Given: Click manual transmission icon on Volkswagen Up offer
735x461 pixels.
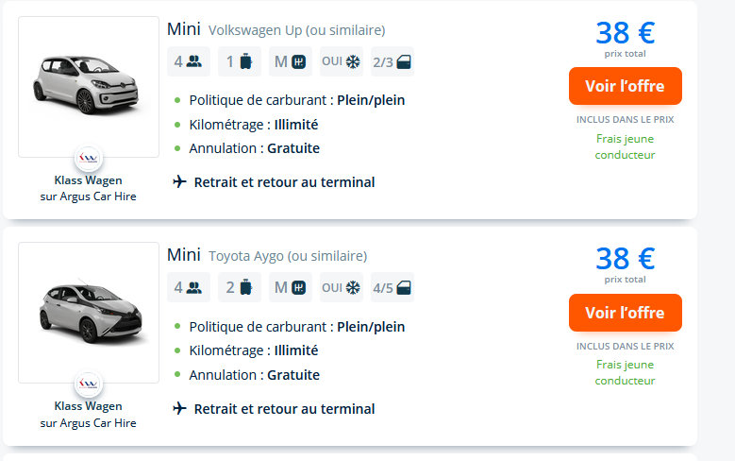Looking at the screenshot, I should pyautogui.click(x=298, y=61).
